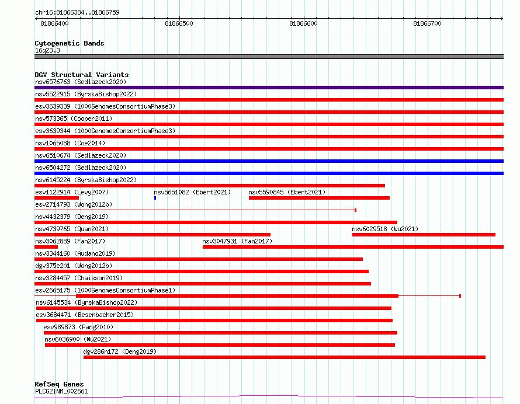Open variant esv1122914 (Levy2007) label

pos(72,192)
